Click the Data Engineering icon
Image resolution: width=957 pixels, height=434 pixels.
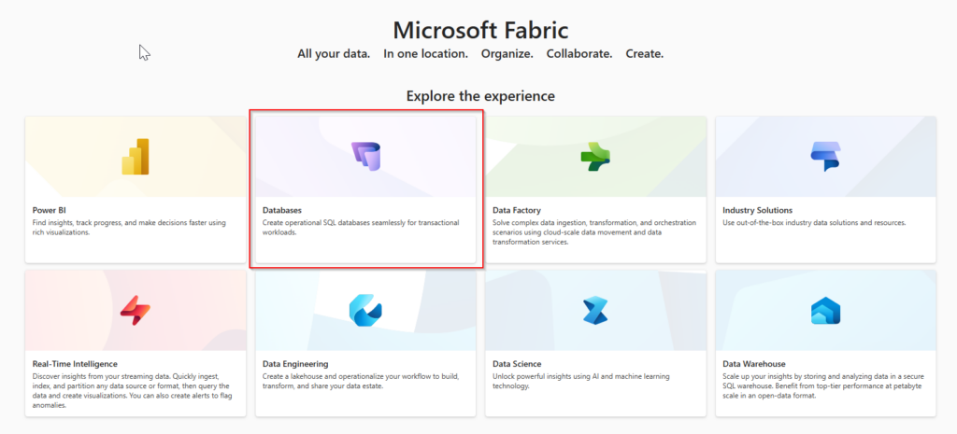(x=365, y=311)
